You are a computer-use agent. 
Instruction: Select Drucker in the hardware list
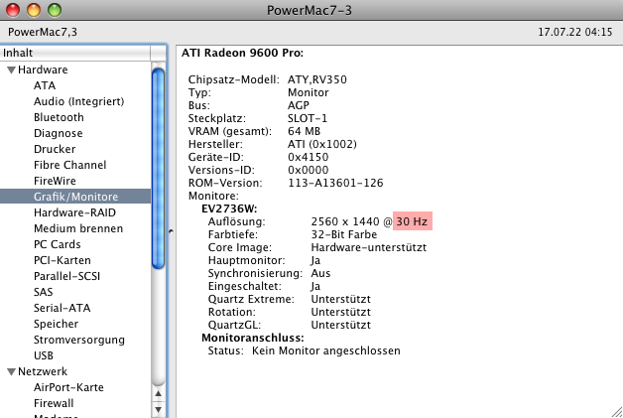(55, 149)
